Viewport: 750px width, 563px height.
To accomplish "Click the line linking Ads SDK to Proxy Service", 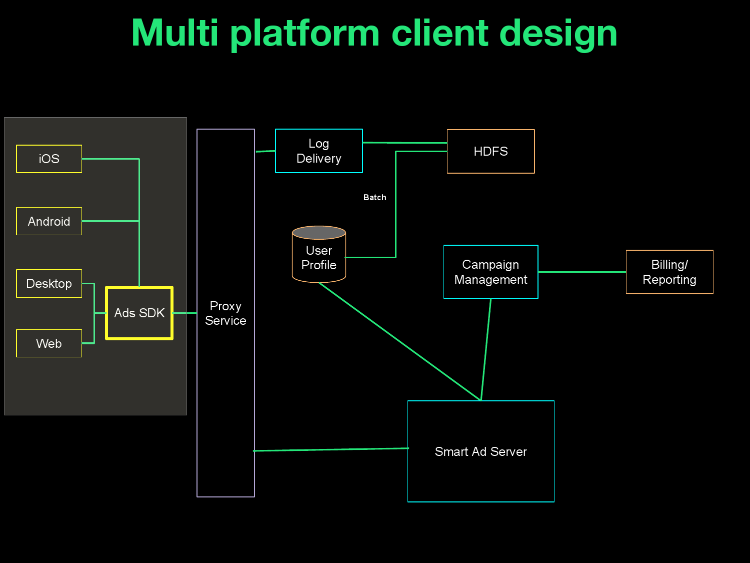I will (x=184, y=313).
